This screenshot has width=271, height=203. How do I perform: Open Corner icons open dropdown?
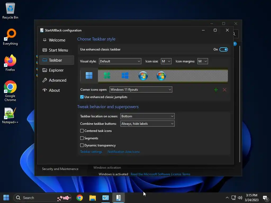[141, 89]
